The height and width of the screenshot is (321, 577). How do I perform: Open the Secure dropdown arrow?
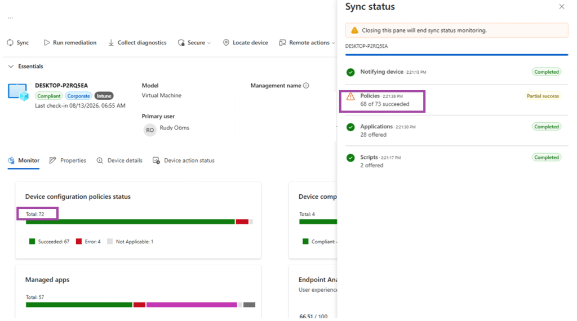(x=209, y=43)
